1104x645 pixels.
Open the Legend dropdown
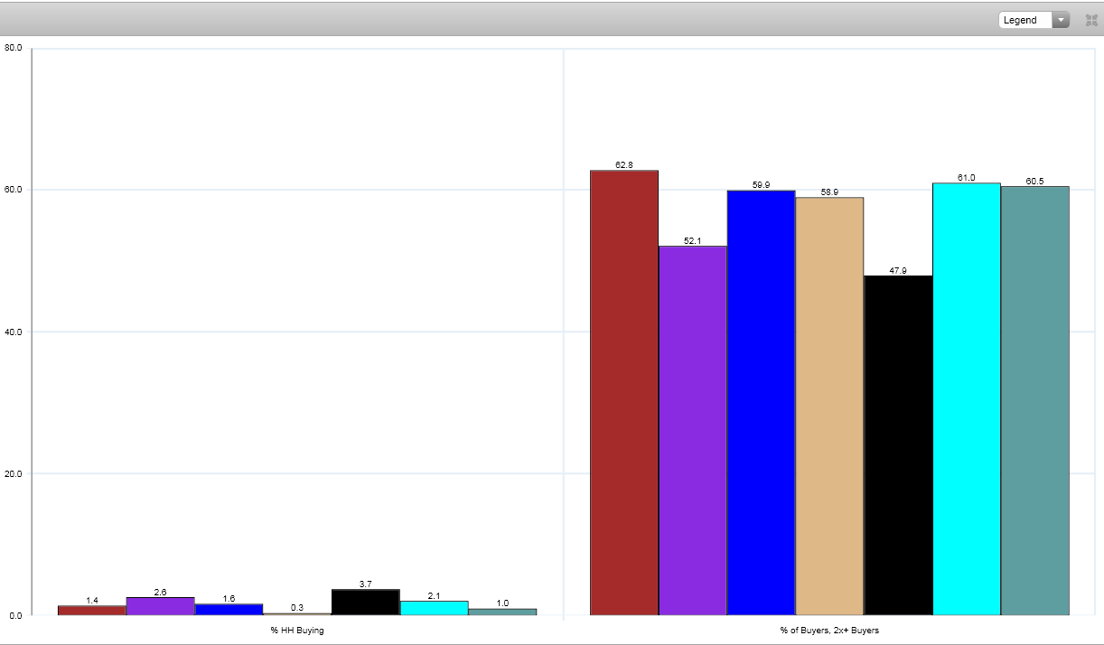1034,20
